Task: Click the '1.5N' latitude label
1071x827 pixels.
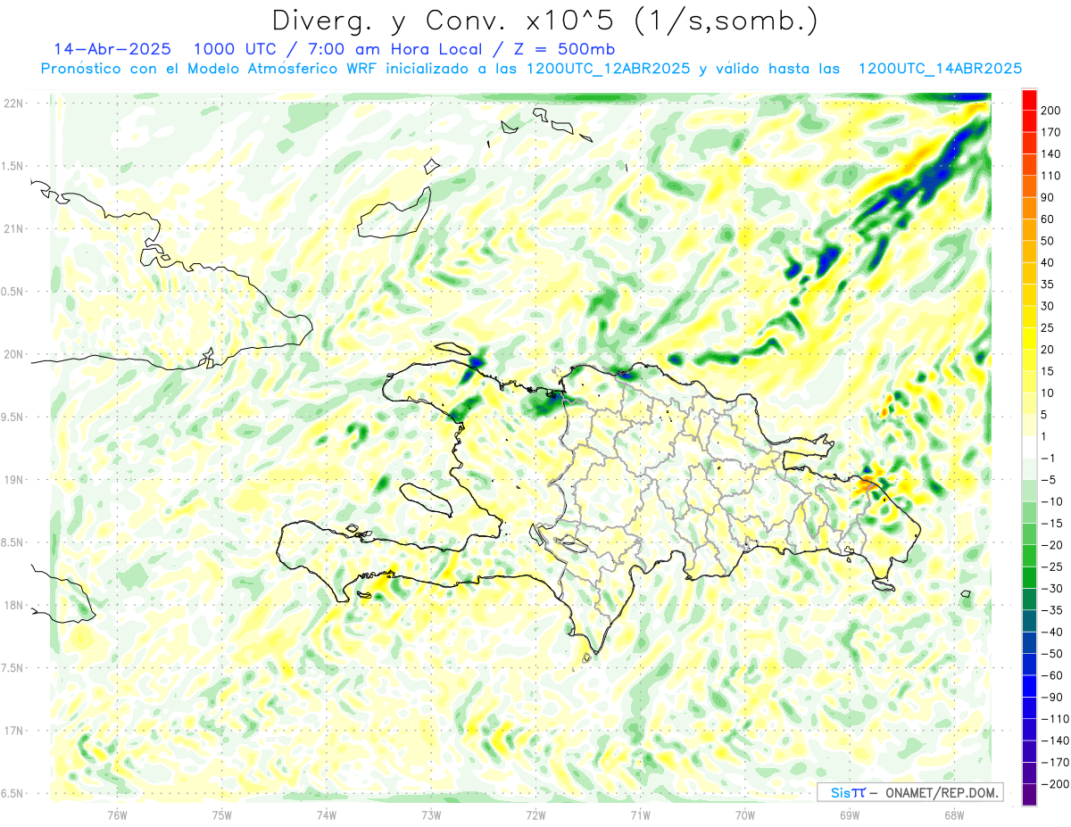Action: pos(13,166)
